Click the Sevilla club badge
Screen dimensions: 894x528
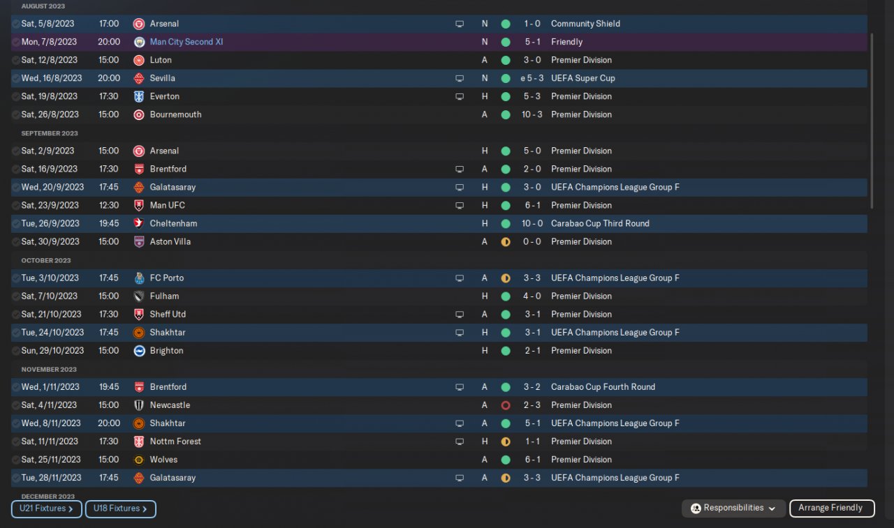[139, 78]
